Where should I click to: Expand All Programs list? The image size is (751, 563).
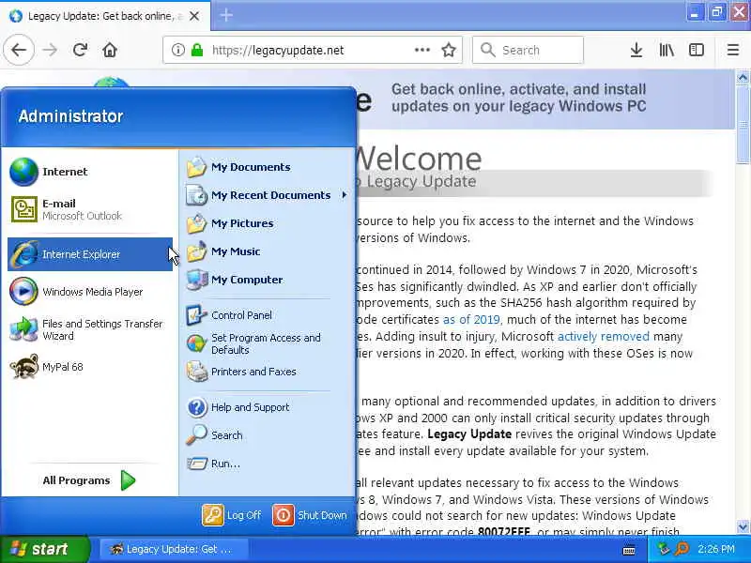coord(89,480)
